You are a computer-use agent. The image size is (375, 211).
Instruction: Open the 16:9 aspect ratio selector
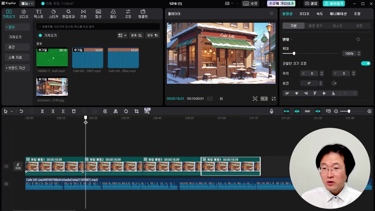pyautogui.click(x=264, y=99)
